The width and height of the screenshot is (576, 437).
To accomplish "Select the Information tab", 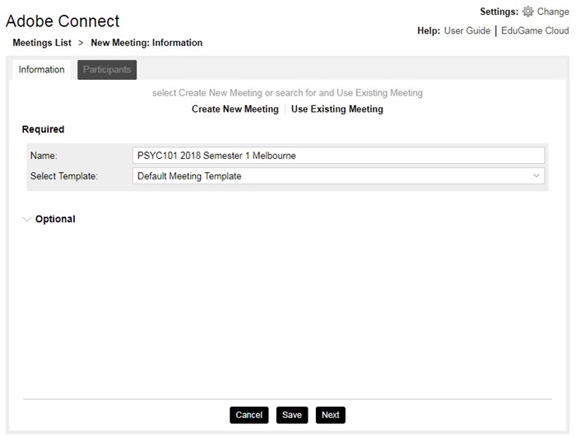I will click(x=41, y=69).
